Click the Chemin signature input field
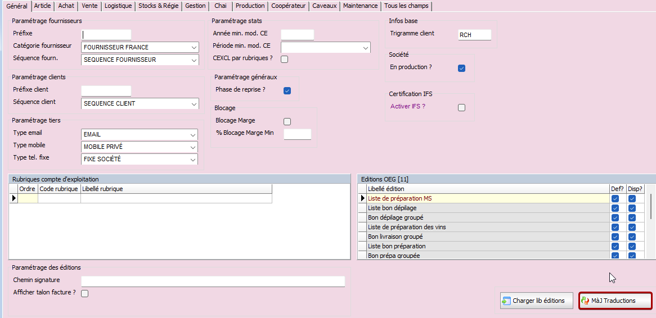 213,281
